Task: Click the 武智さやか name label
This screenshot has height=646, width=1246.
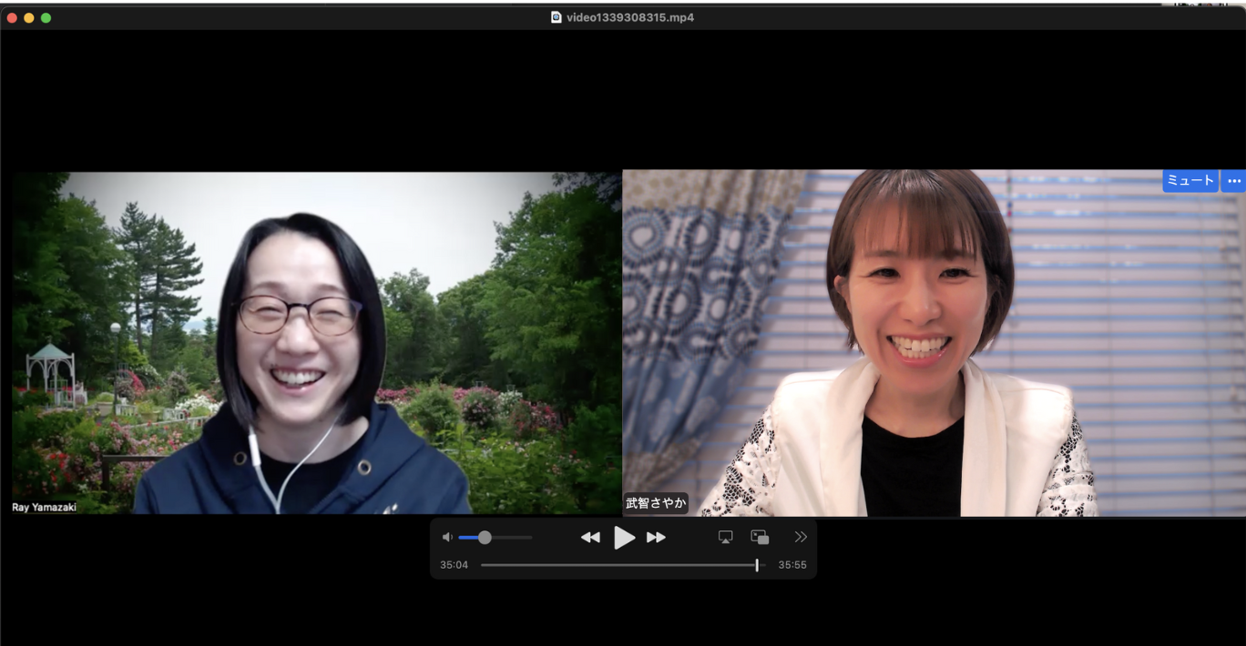Action: (x=656, y=503)
